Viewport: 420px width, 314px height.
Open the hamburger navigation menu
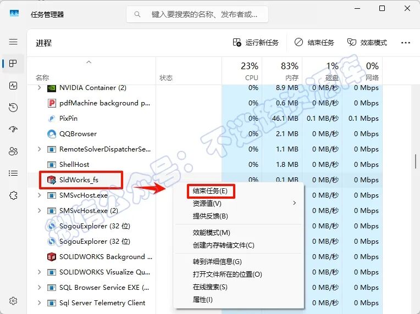point(13,42)
